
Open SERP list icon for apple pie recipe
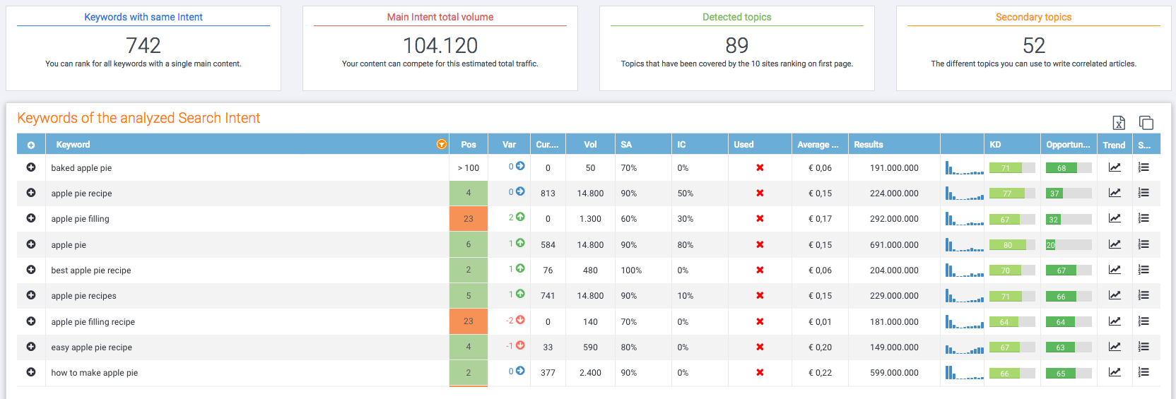coord(1143,193)
